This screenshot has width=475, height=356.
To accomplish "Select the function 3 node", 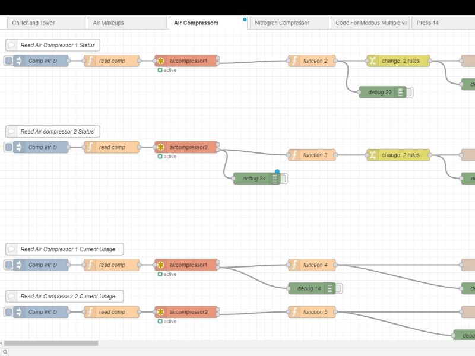I will click(x=312, y=155).
